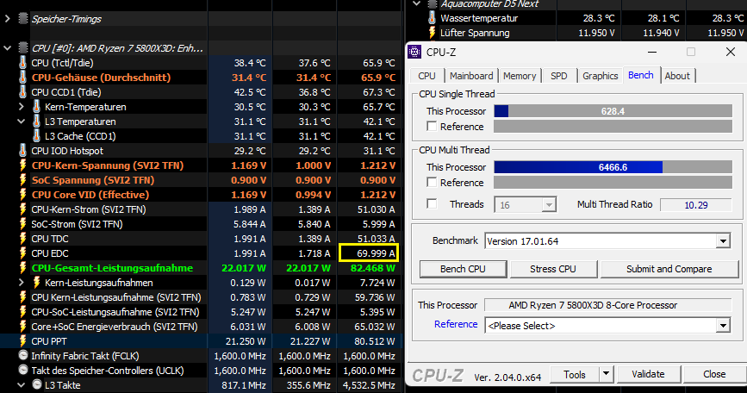
Task: Switch to the CPU tab in CPU-Z
Action: [426, 76]
